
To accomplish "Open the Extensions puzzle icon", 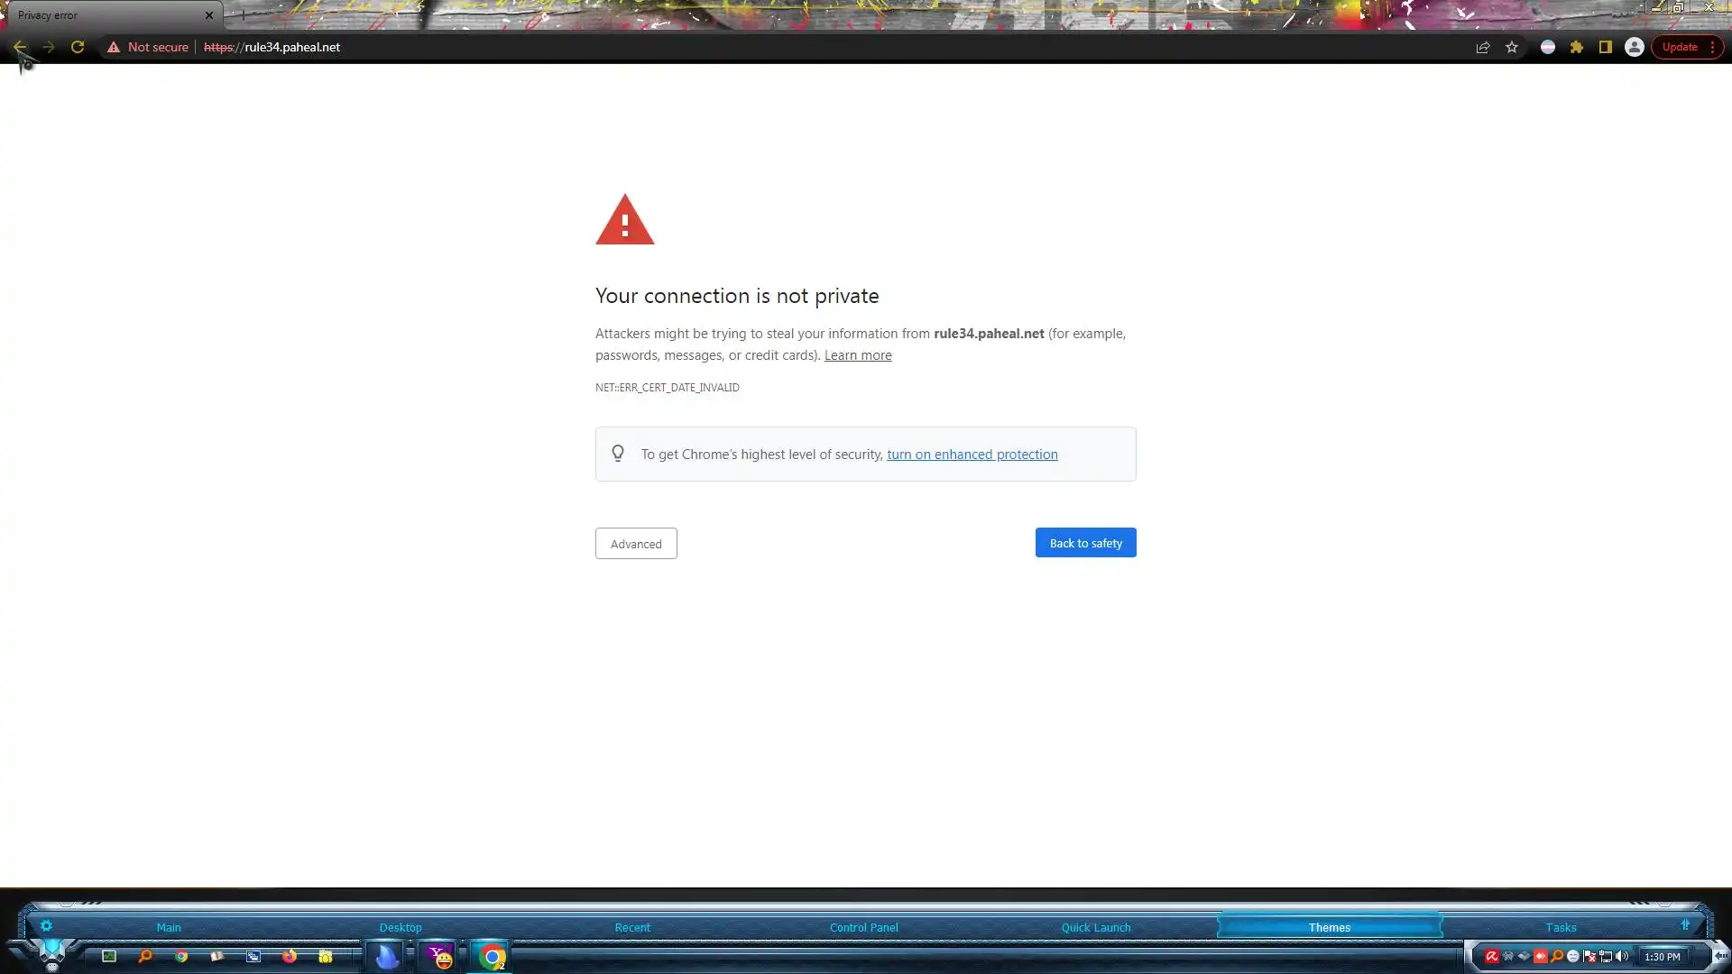I will coord(1576,47).
